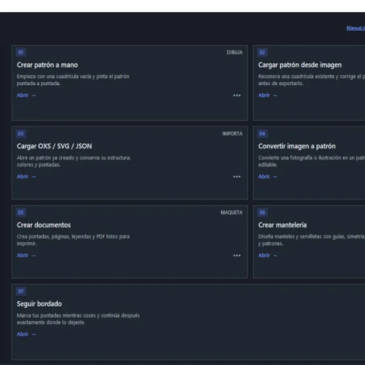Open Cargar OXS / SVG / JSON via Abrir

(x=26, y=176)
